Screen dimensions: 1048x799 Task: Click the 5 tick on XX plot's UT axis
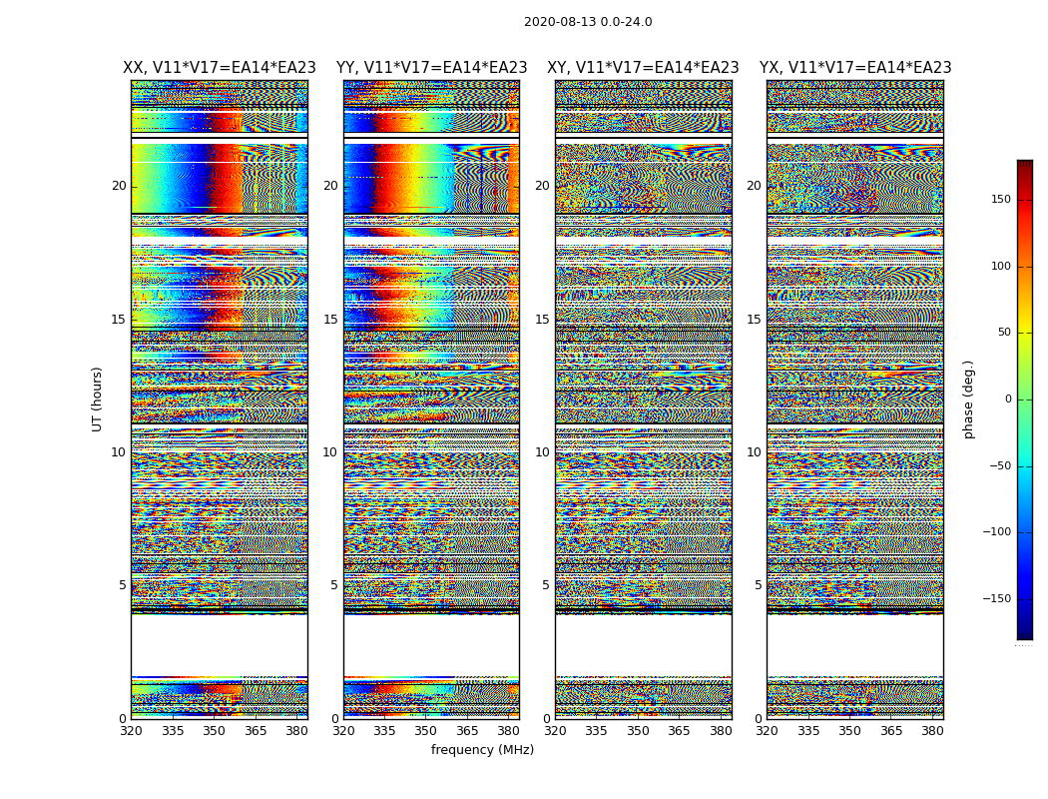click(123, 585)
